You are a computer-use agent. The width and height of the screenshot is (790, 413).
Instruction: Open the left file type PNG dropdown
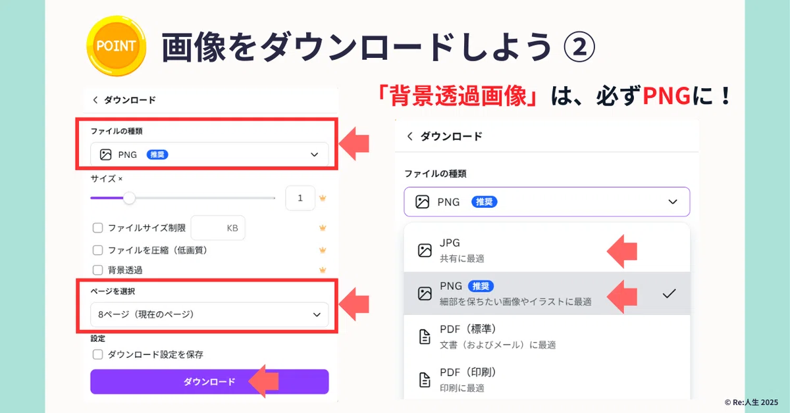pyautogui.click(x=209, y=155)
